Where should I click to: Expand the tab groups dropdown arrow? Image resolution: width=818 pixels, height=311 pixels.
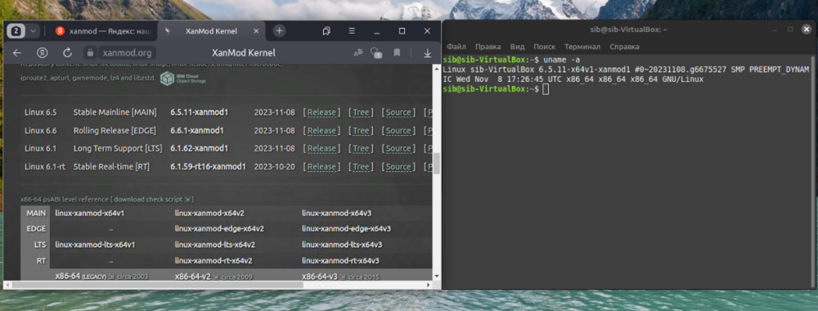point(33,31)
